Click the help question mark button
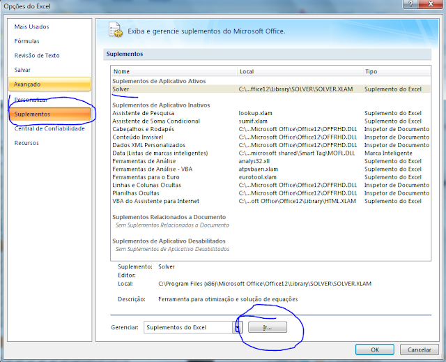 click(410, 3)
